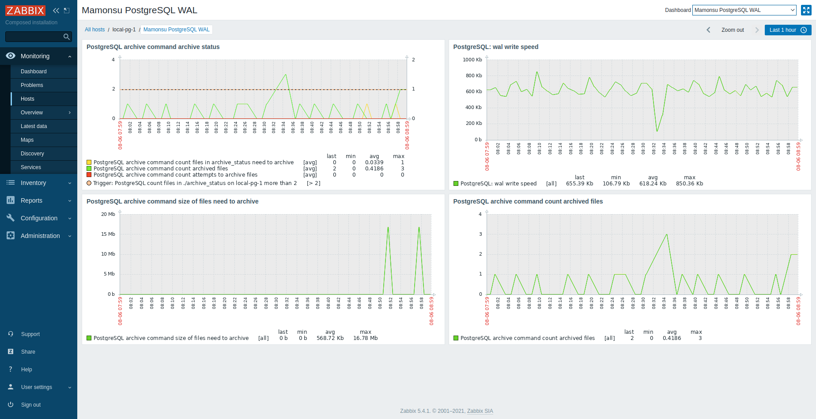Image resolution: width=816 pixels, height=419 pixels.
Task: Expand the User settings chevron
Action: 70,387
